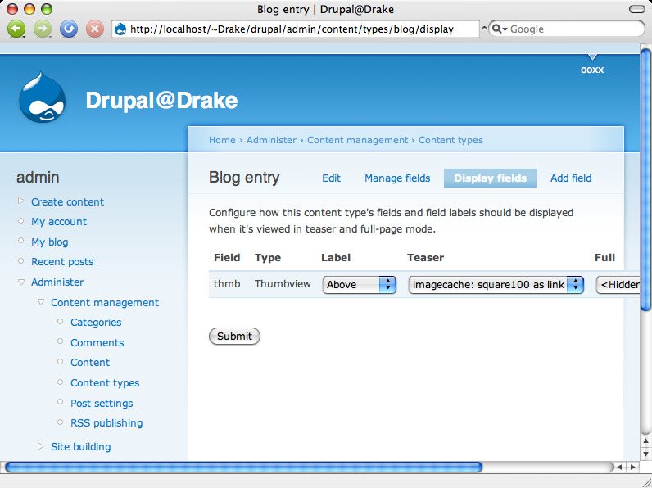Click the vertical scrollbar down arrow
This screenshot has width=652, height=488.
coord(645,454)
